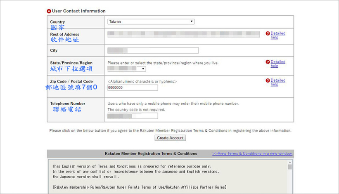The height and width of the screenshot is (194, 339).
Task: Click the red User Contact Information bullet icon
Action: point(49,11)
